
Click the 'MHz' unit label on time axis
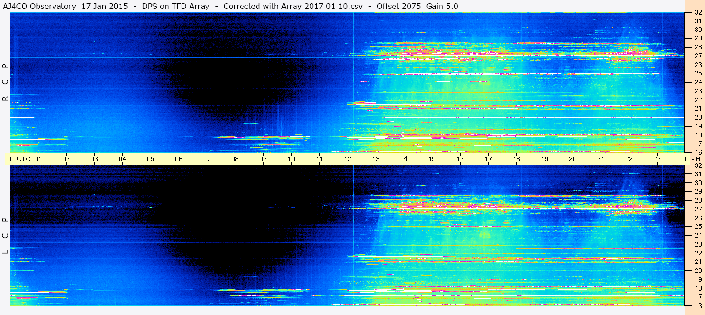coord(697,159)
